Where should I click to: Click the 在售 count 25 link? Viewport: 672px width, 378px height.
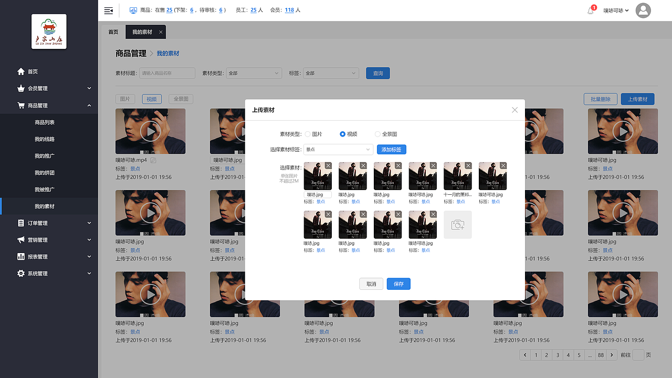pos(170,10)
